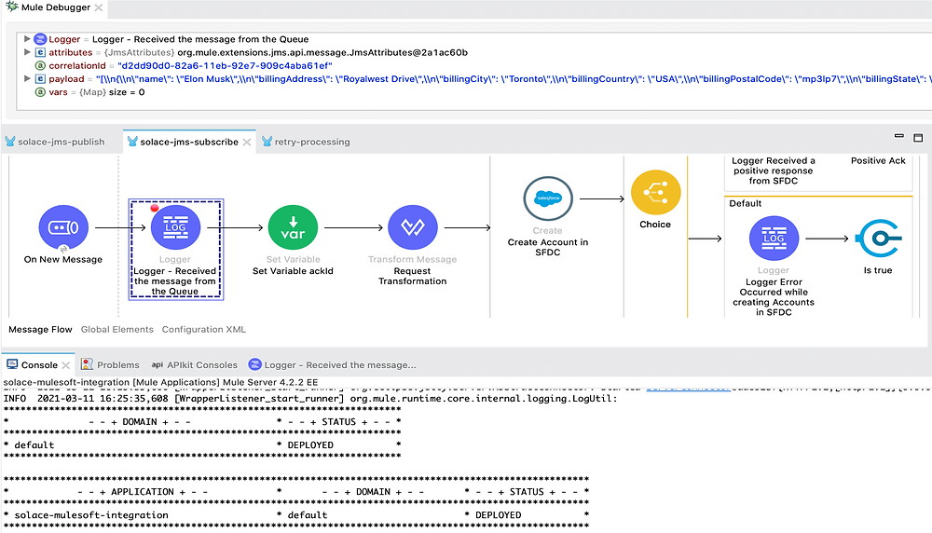Click the Mule Debugger tab icon
The image size is (932, 533).
pos(11,7)
